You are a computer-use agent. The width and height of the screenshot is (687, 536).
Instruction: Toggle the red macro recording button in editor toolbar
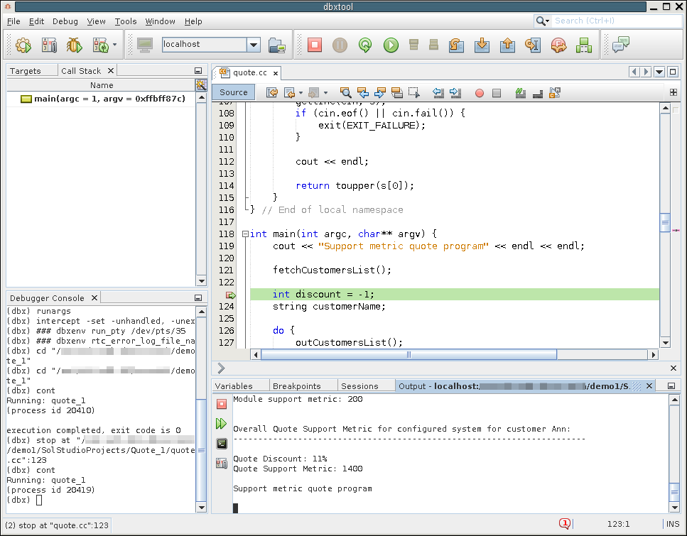(x=480, y=92)
